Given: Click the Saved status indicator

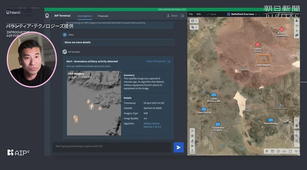Looking at the screenshot, I should point(211,14).
